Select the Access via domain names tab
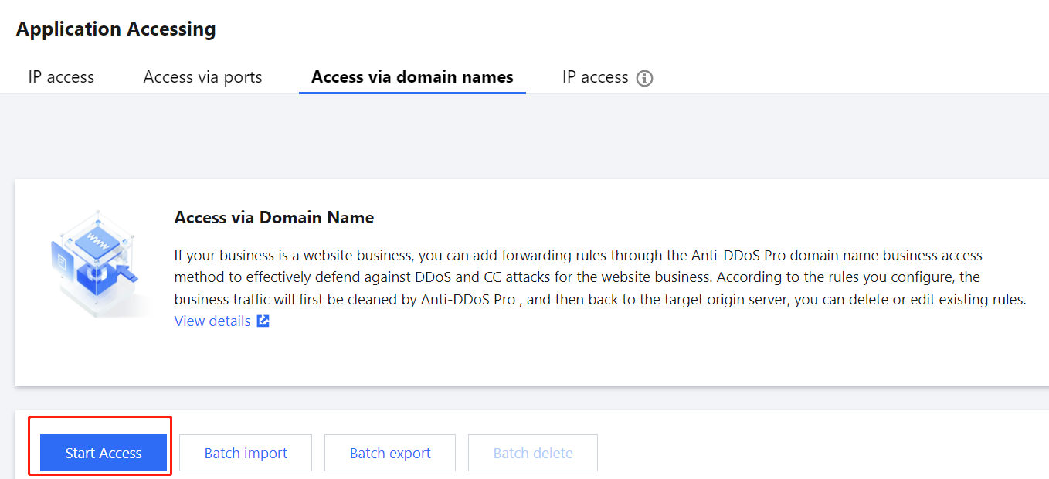This screenshot has width=1049, height=479. click(x=412, y=77)
